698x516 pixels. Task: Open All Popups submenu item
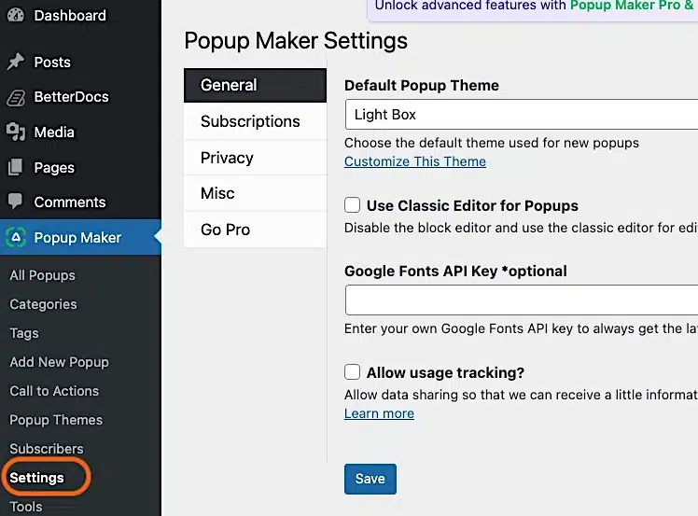tap(43, 275)
